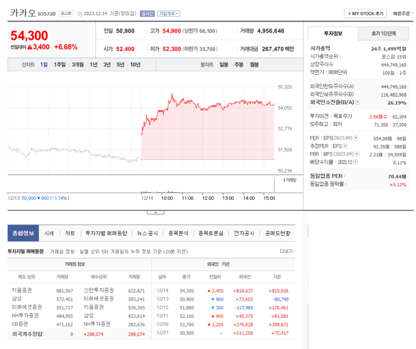The height and width of the screenshot is (349, 416).
Task: Click the 외국계추정합 row label
Action: pos(27,334)
